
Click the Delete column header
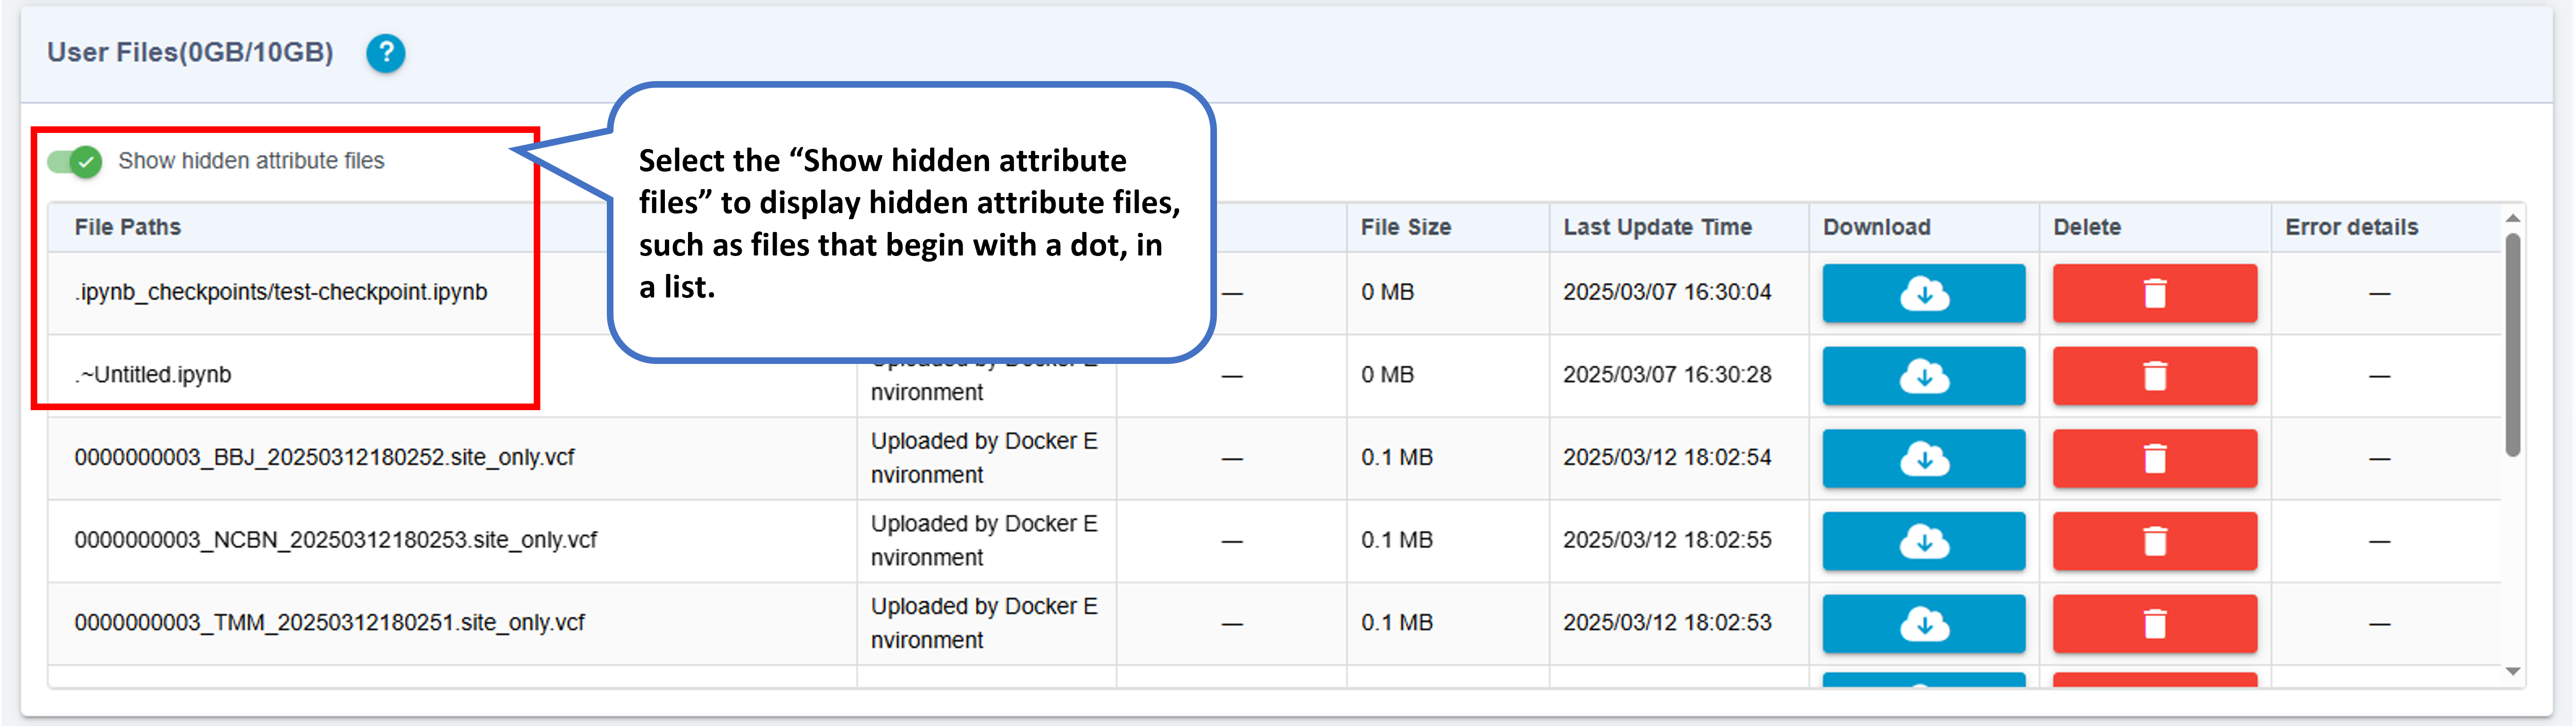[x=2087, y=227]
